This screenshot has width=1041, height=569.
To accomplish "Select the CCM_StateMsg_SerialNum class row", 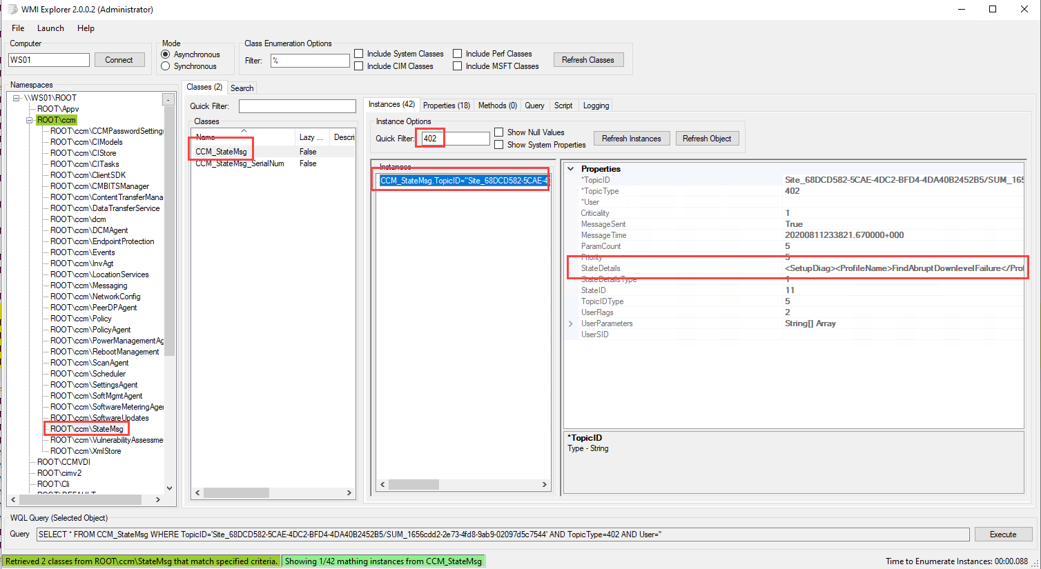I will (x=273, y=163).
